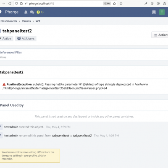Go to Dashboards breadcrumb
This screenshot has height=168, width=168.
9,21
